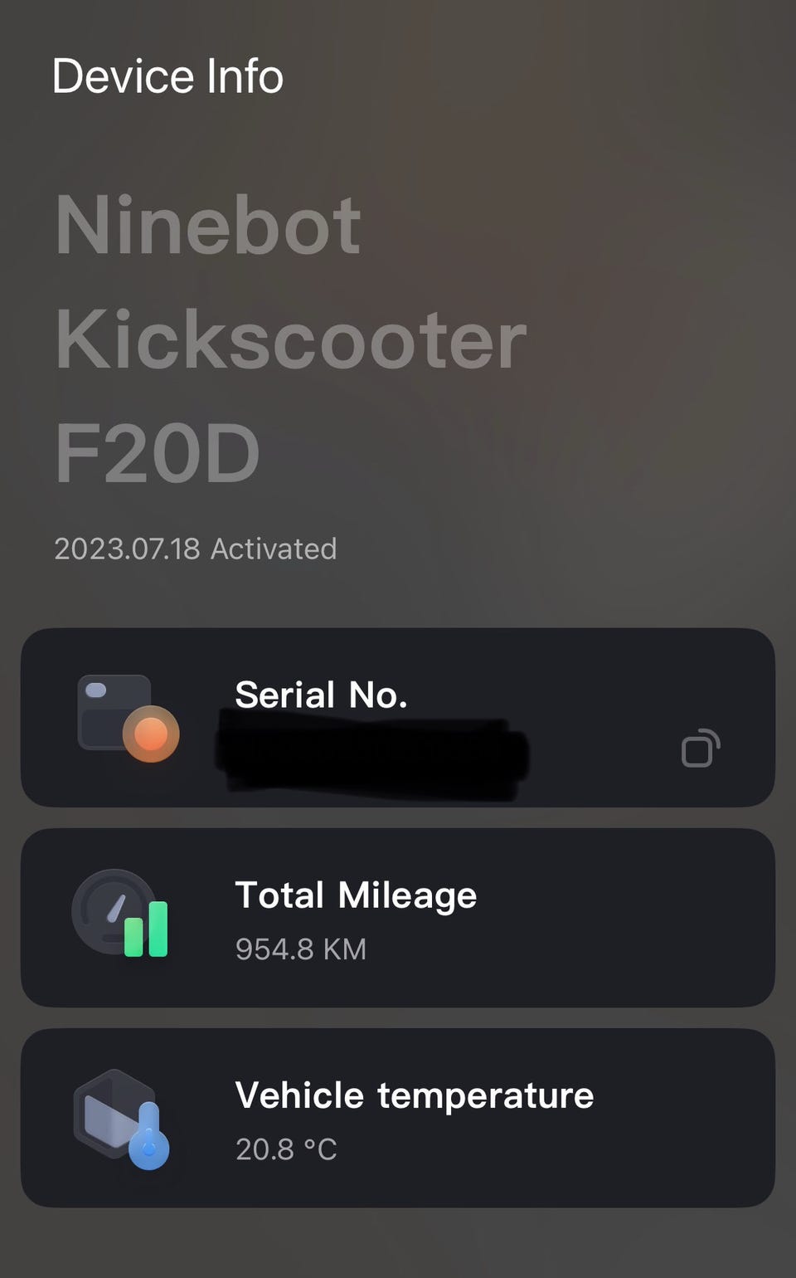Tap the word Activated

point(274,549)
